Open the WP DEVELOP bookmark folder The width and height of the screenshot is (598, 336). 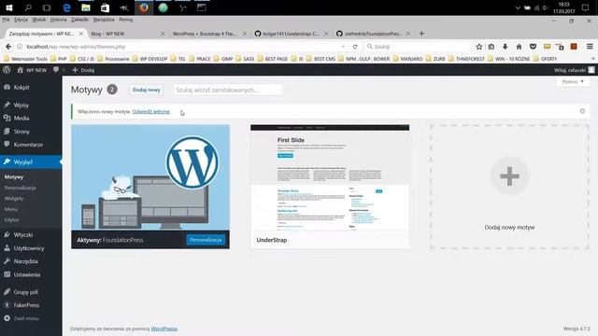pyautogui.click(x=149, y=59)
